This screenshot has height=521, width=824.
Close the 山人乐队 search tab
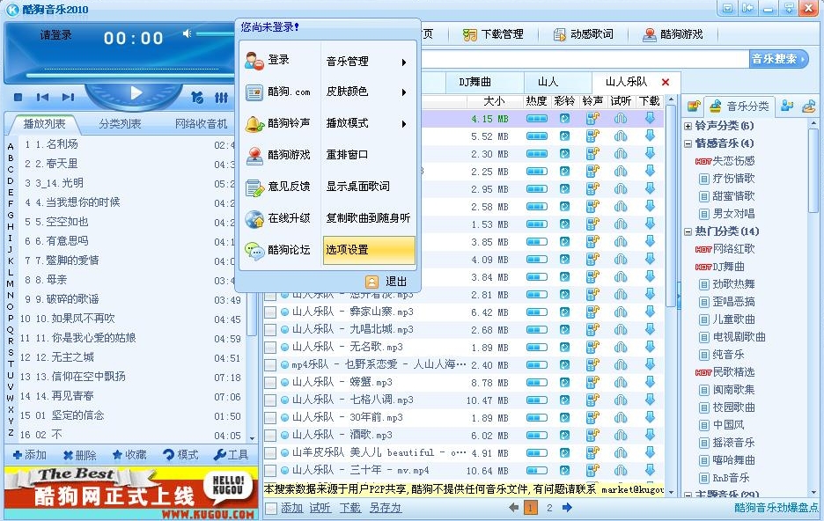click(666, 82)
